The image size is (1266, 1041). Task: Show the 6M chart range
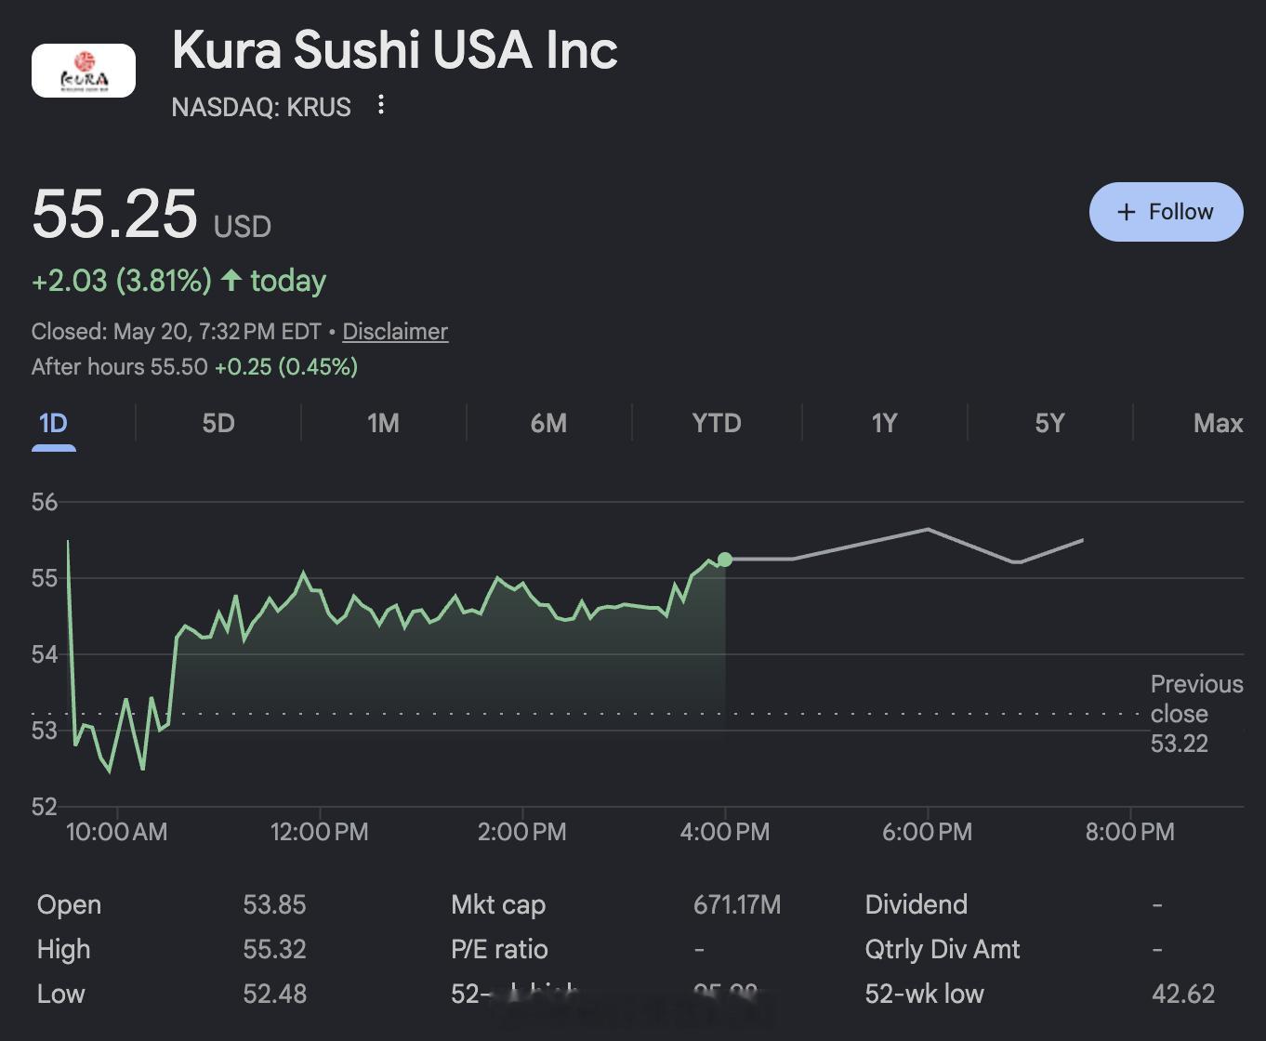548,424
